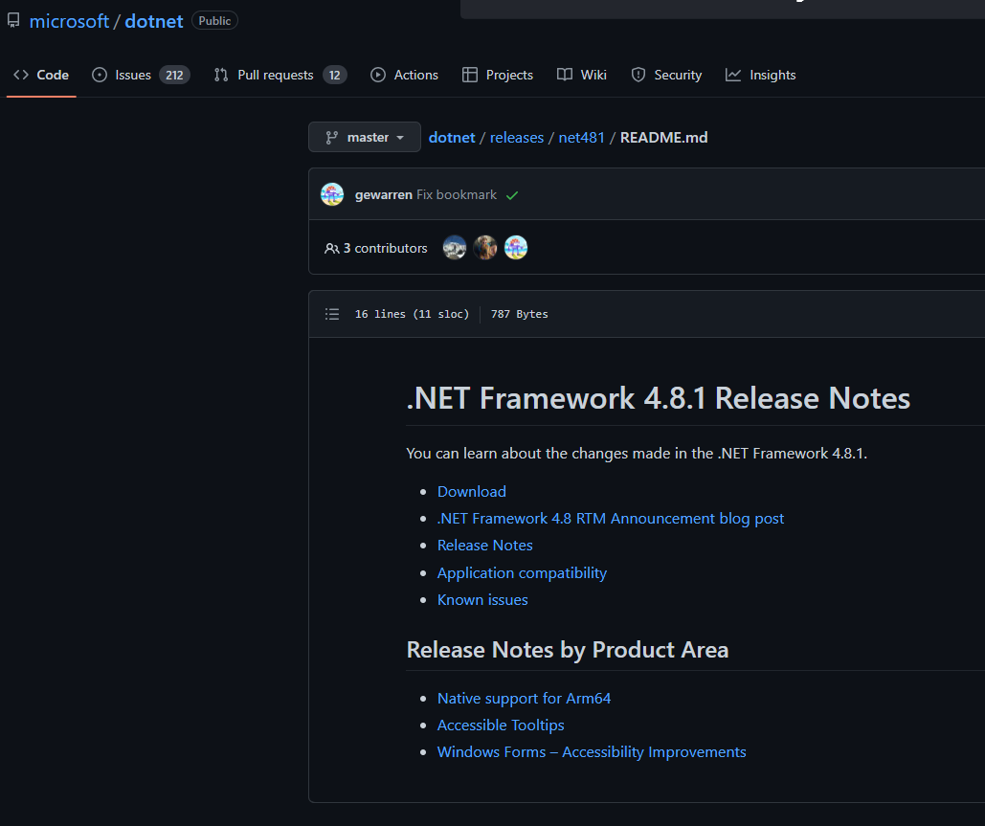985x826 pixels.
Task: Open the Known issues link
Action: pyautogui.click(x=482, y=600)
